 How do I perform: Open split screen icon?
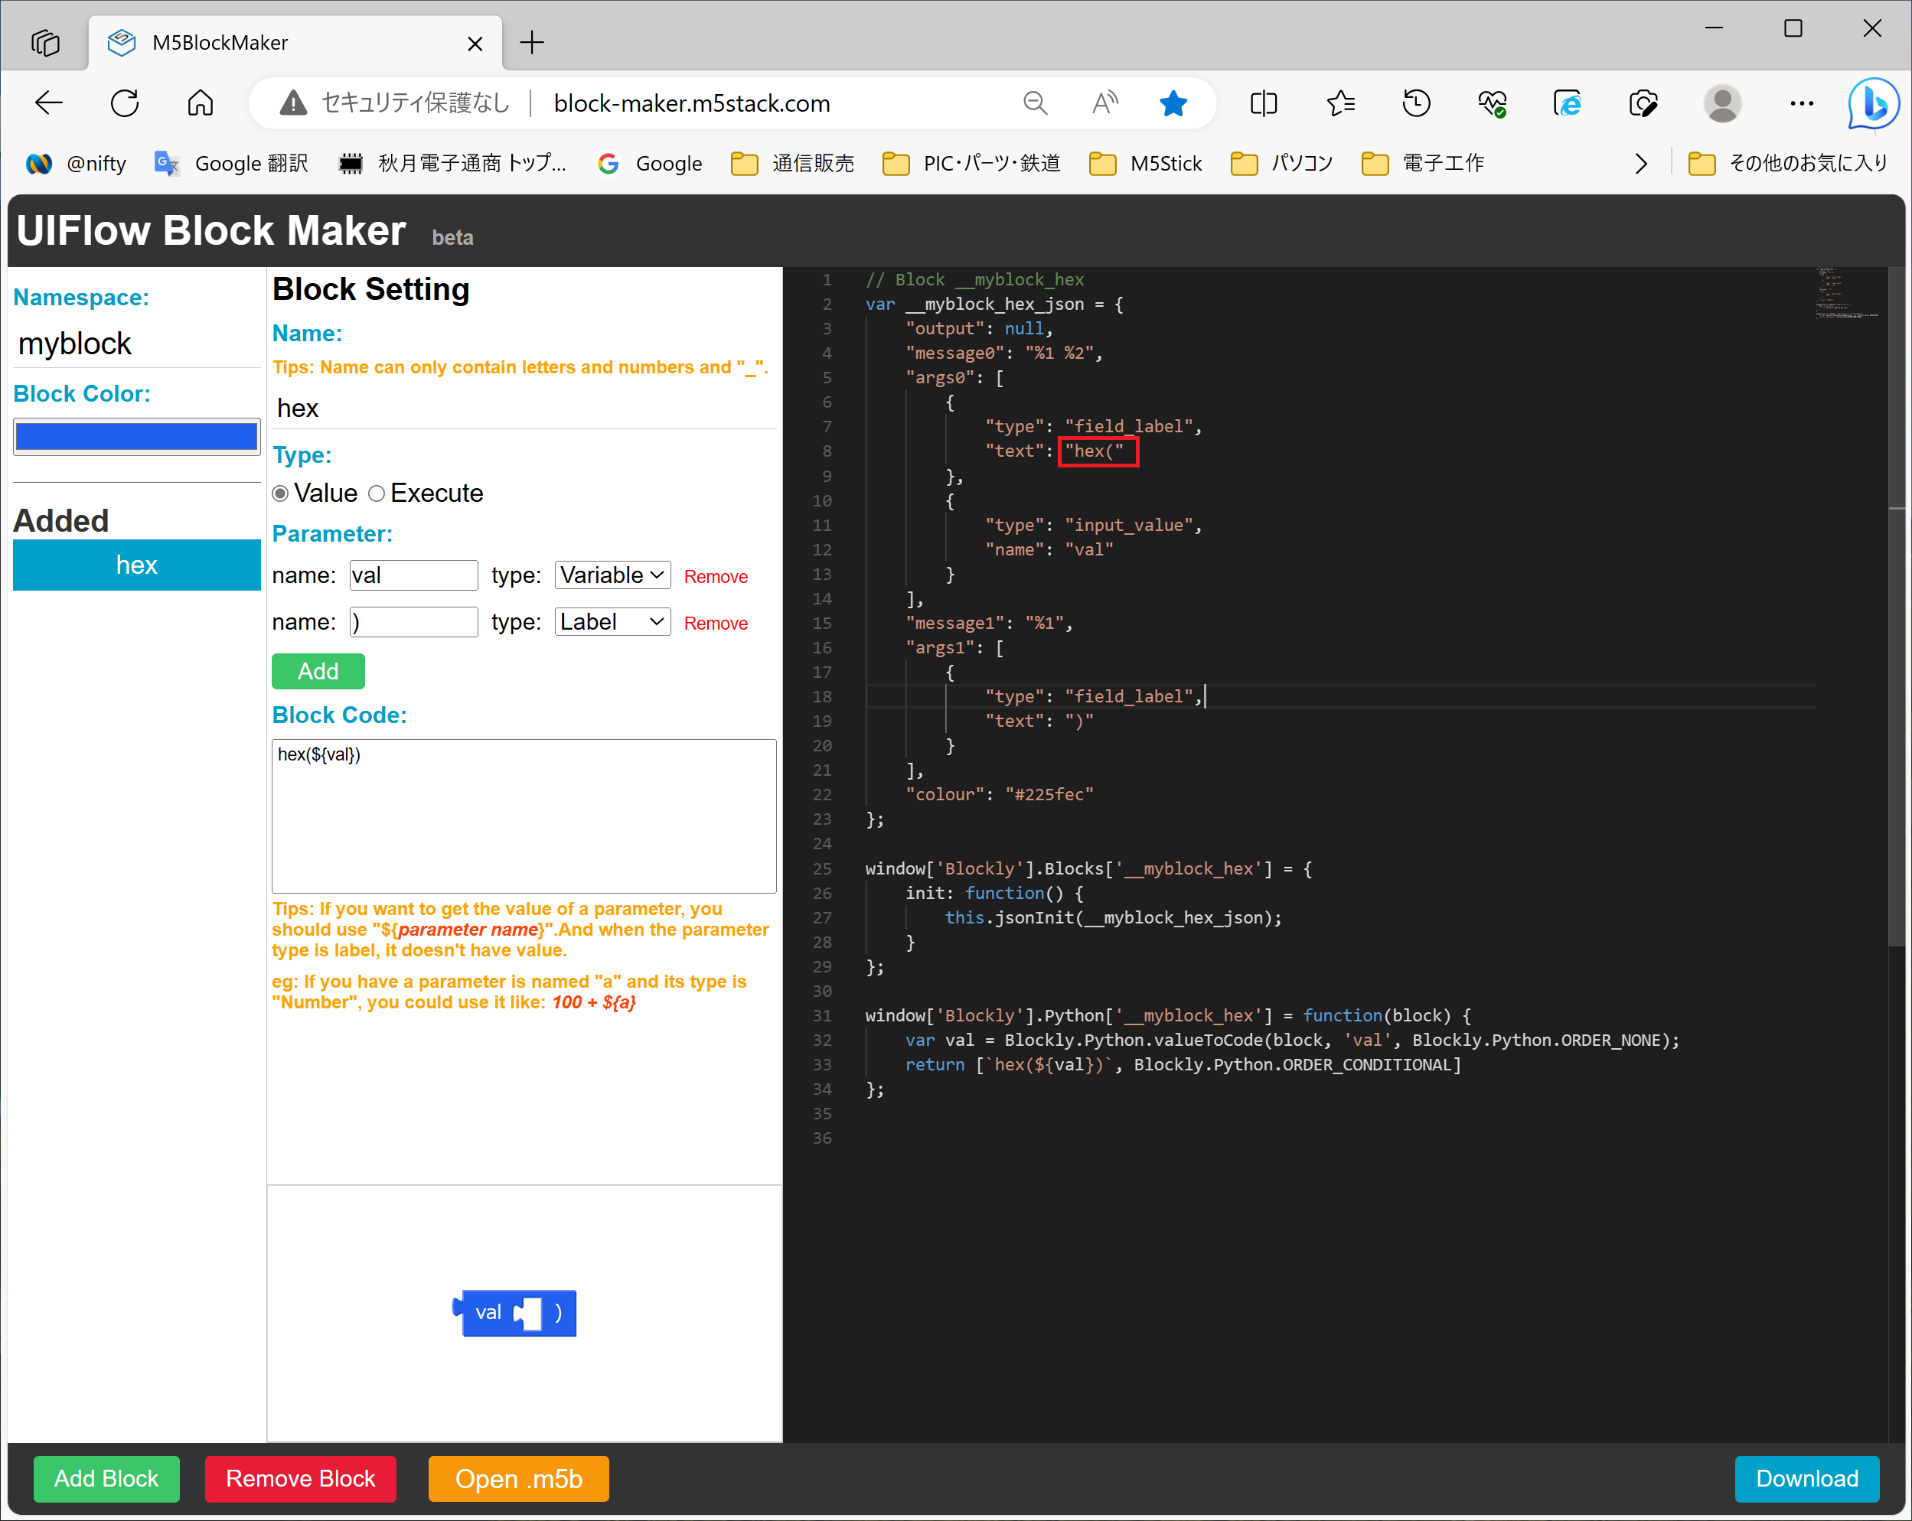1263,104
